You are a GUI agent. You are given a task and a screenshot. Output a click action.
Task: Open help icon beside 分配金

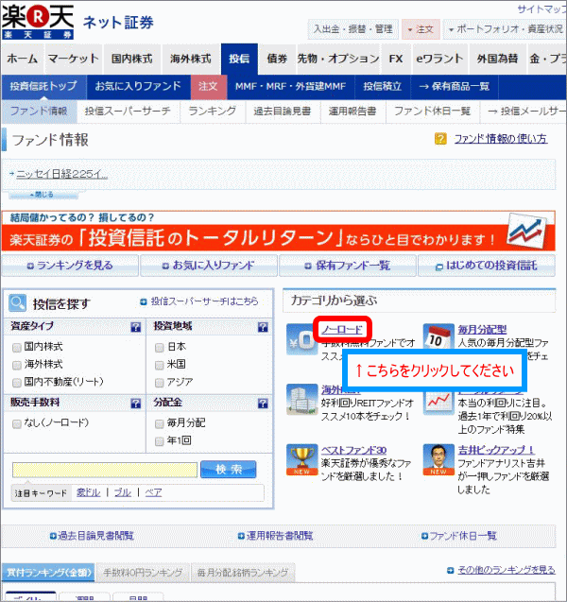[x=263, y=404]
